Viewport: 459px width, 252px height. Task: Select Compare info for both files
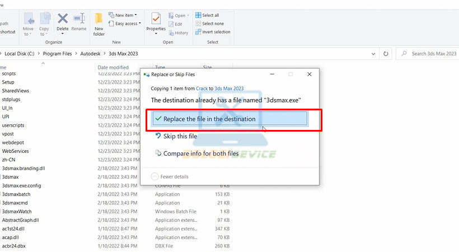click(x=200, y=153)
